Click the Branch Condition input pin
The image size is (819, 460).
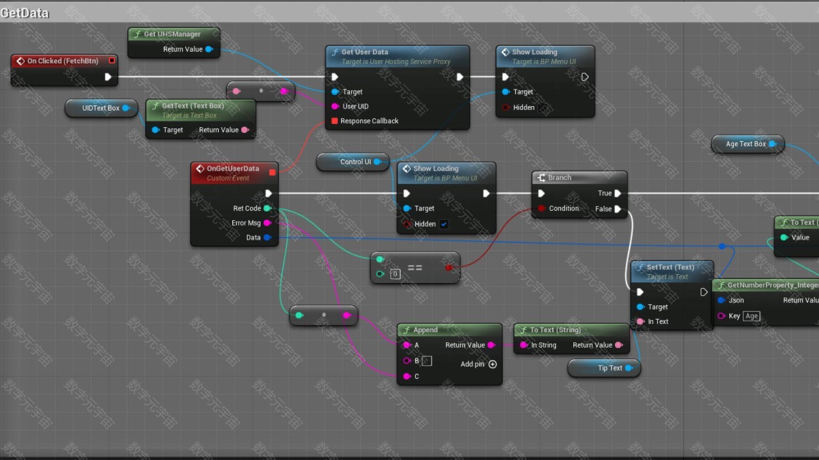tap(542, 208)
